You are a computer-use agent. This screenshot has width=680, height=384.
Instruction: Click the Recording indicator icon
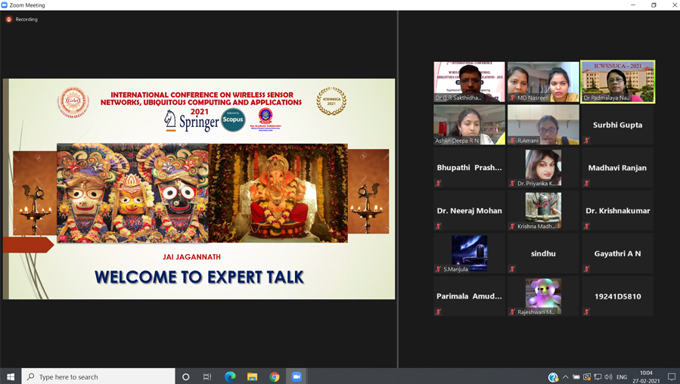pyautogui.click(x=9, y=20)
